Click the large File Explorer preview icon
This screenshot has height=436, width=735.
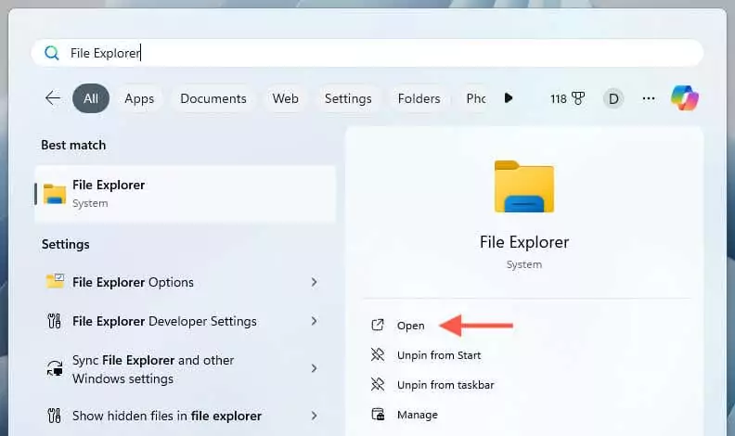tap(524, 186)
